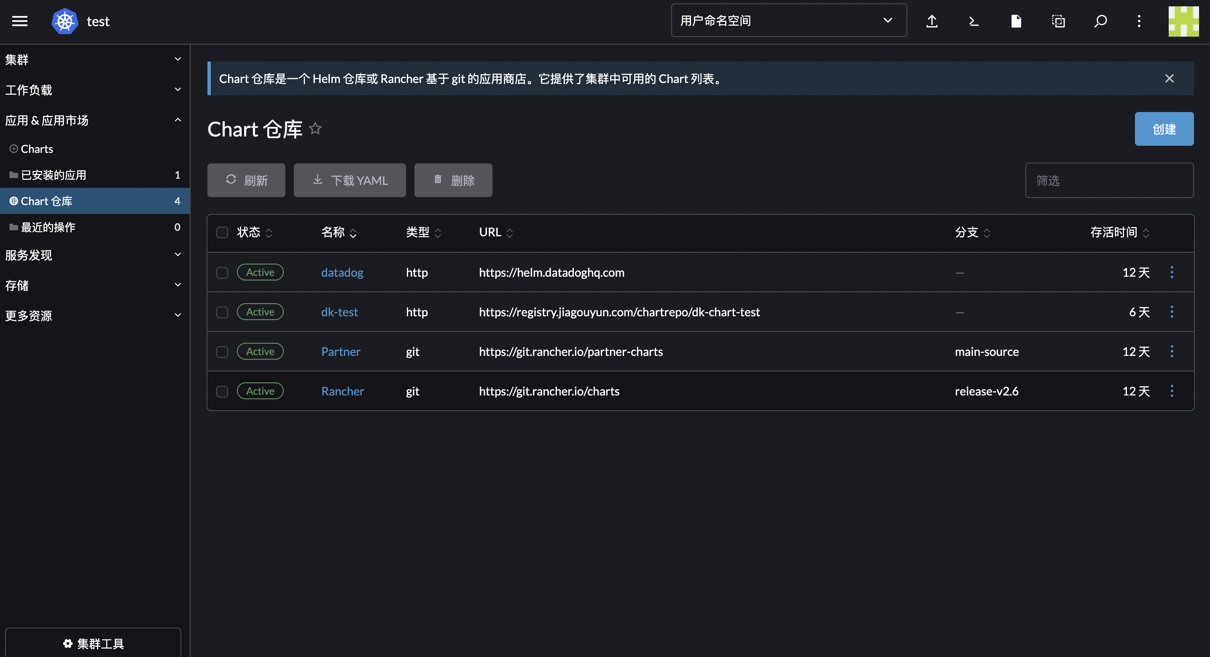1210x657 pixels.
Task: Check the dk-test row checkbox
Action: [x=222, y=312]
